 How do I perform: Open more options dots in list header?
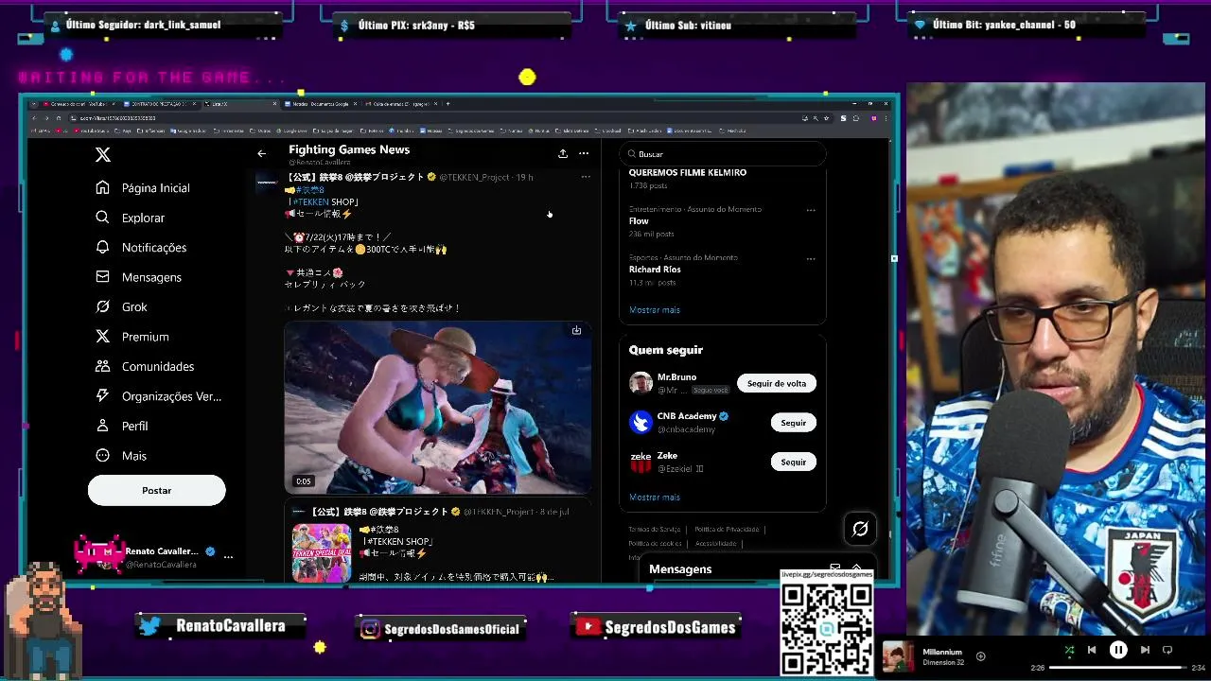pos(584,153)
